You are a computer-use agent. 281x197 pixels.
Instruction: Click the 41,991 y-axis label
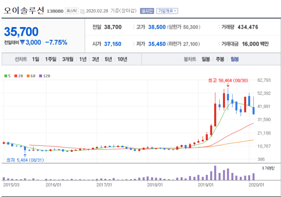(x=264, y=106)
